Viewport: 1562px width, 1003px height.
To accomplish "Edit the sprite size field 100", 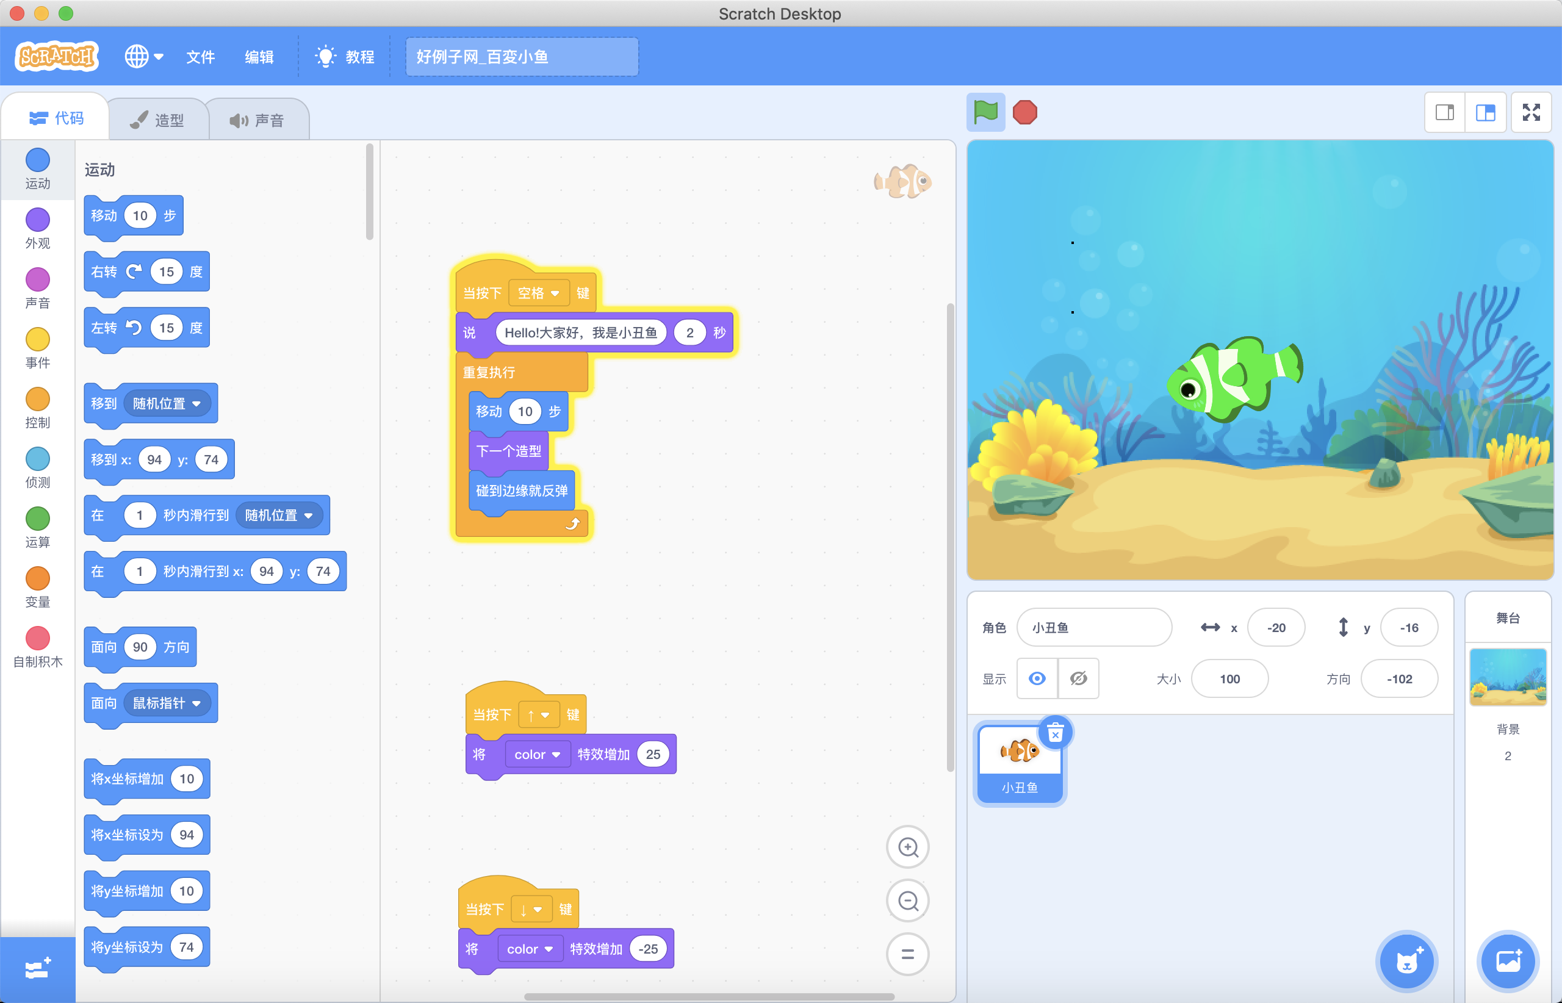I will (1229, 678).
